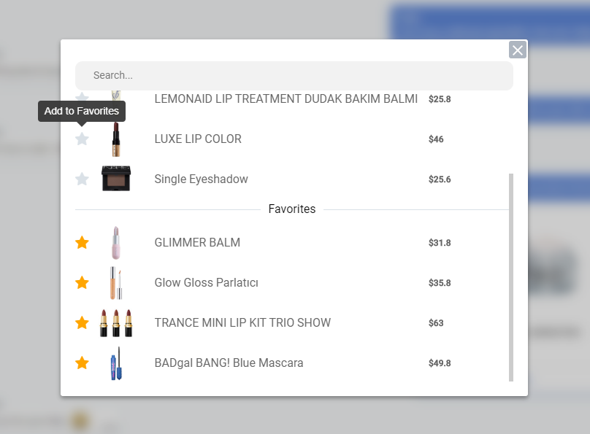Select TRANCE MINI LIP KIT TRIO SHOW name
This screenshot has width=590, height=434.
[x=242, y=323]
